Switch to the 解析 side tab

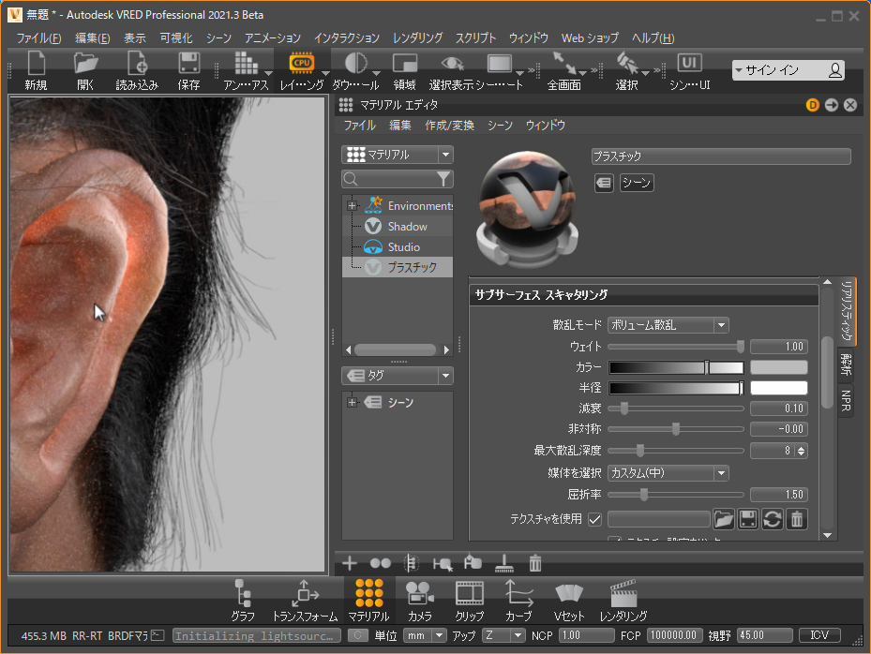coord(846,364)
